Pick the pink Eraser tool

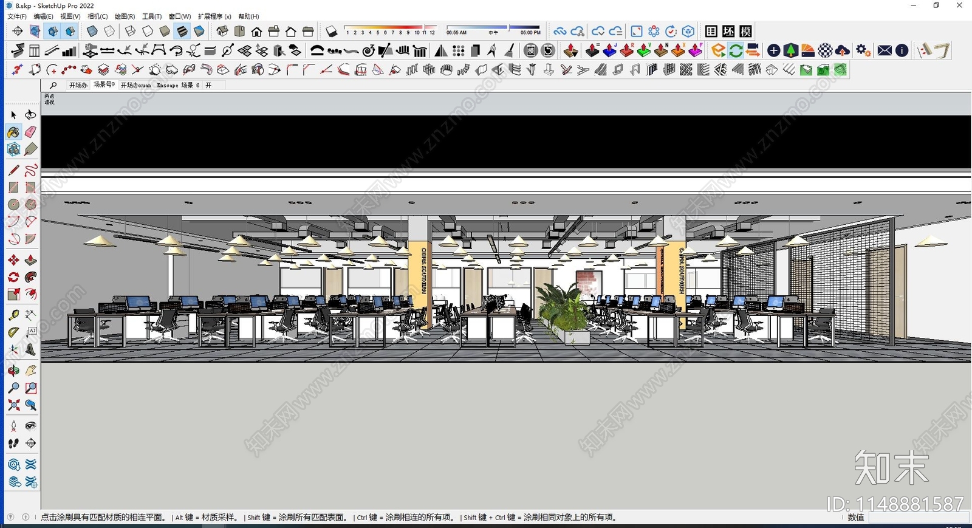[30, 132]
